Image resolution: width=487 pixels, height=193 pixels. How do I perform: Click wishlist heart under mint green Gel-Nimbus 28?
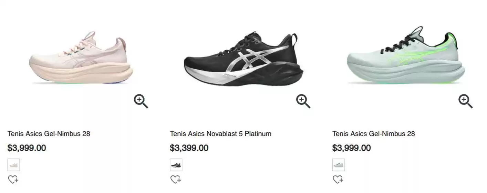[338, 180]
